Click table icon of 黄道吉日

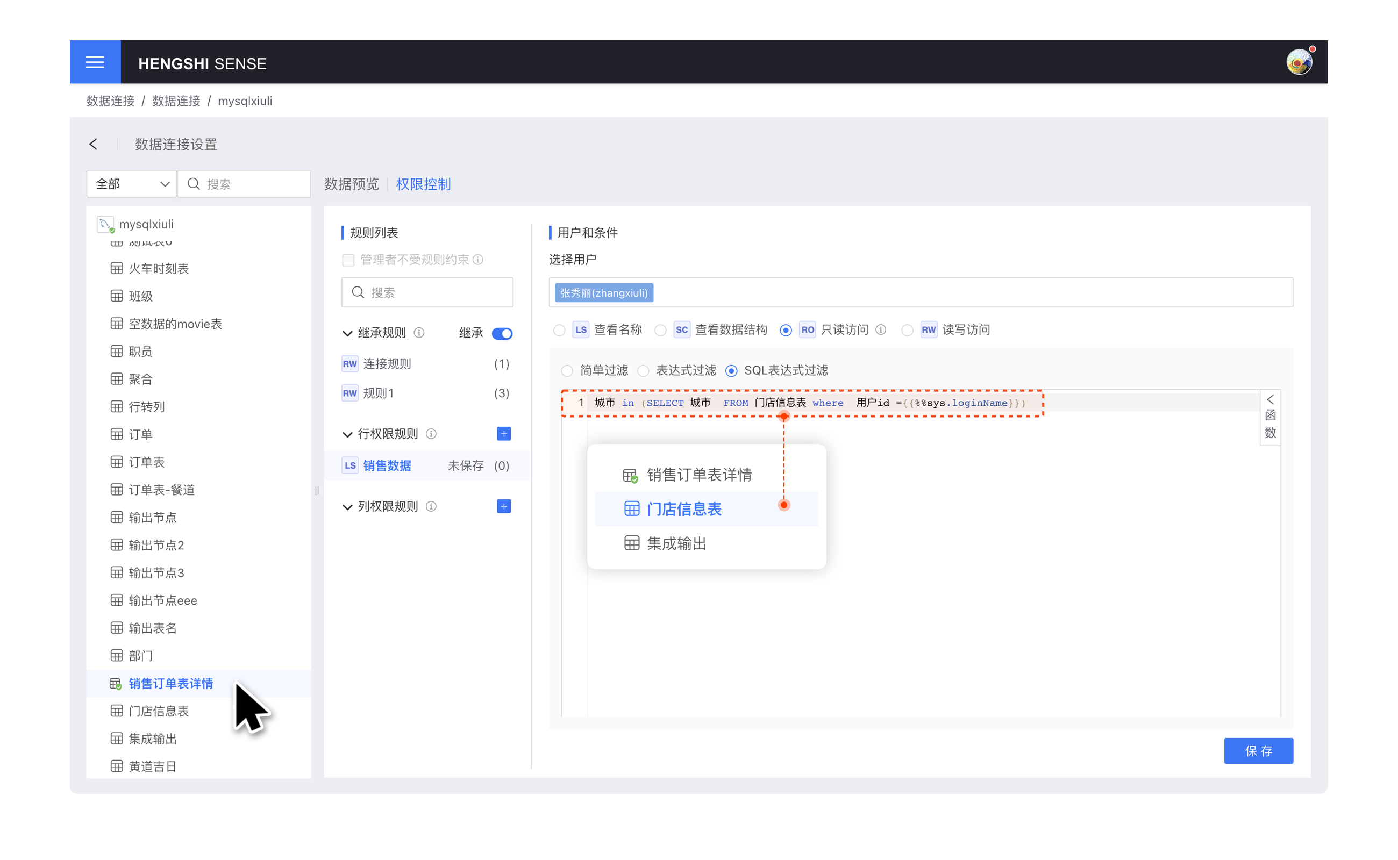click(117, 766)
